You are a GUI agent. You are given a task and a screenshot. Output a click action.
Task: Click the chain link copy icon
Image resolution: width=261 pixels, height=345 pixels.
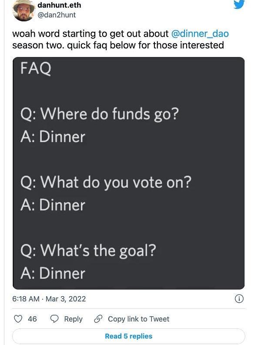coord(98,319)
